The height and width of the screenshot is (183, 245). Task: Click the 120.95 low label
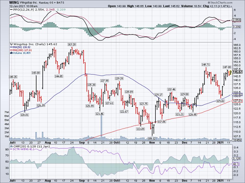tap(193, 115)
